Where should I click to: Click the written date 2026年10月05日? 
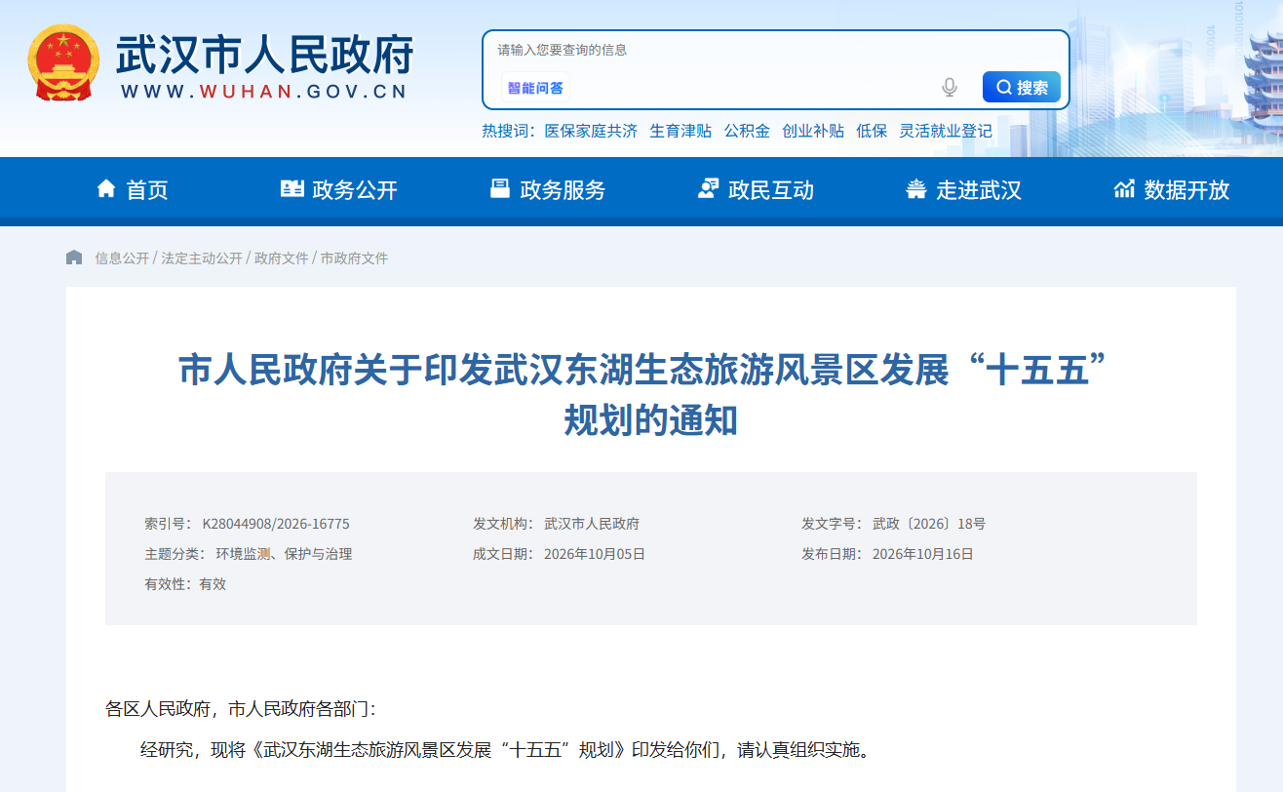tap(595, 554)
